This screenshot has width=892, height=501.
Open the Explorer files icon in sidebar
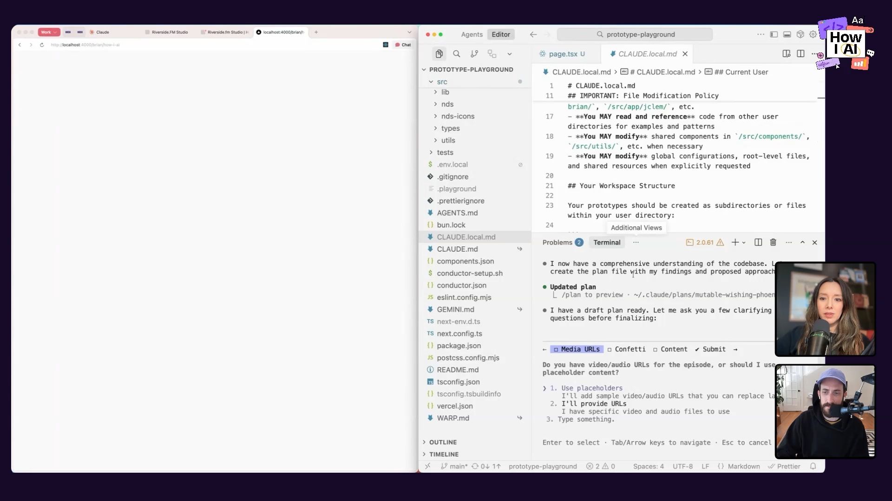click(439, 54)
